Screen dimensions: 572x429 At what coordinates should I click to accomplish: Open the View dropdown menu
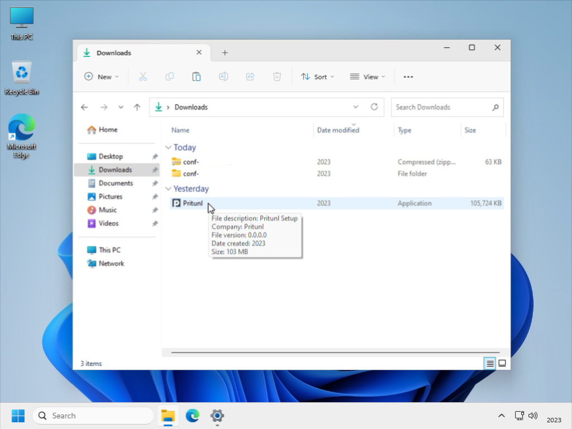coord(368,77)
